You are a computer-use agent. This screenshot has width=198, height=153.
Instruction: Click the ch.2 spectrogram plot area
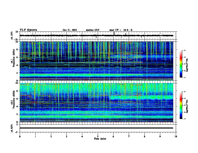click(96, 102)
